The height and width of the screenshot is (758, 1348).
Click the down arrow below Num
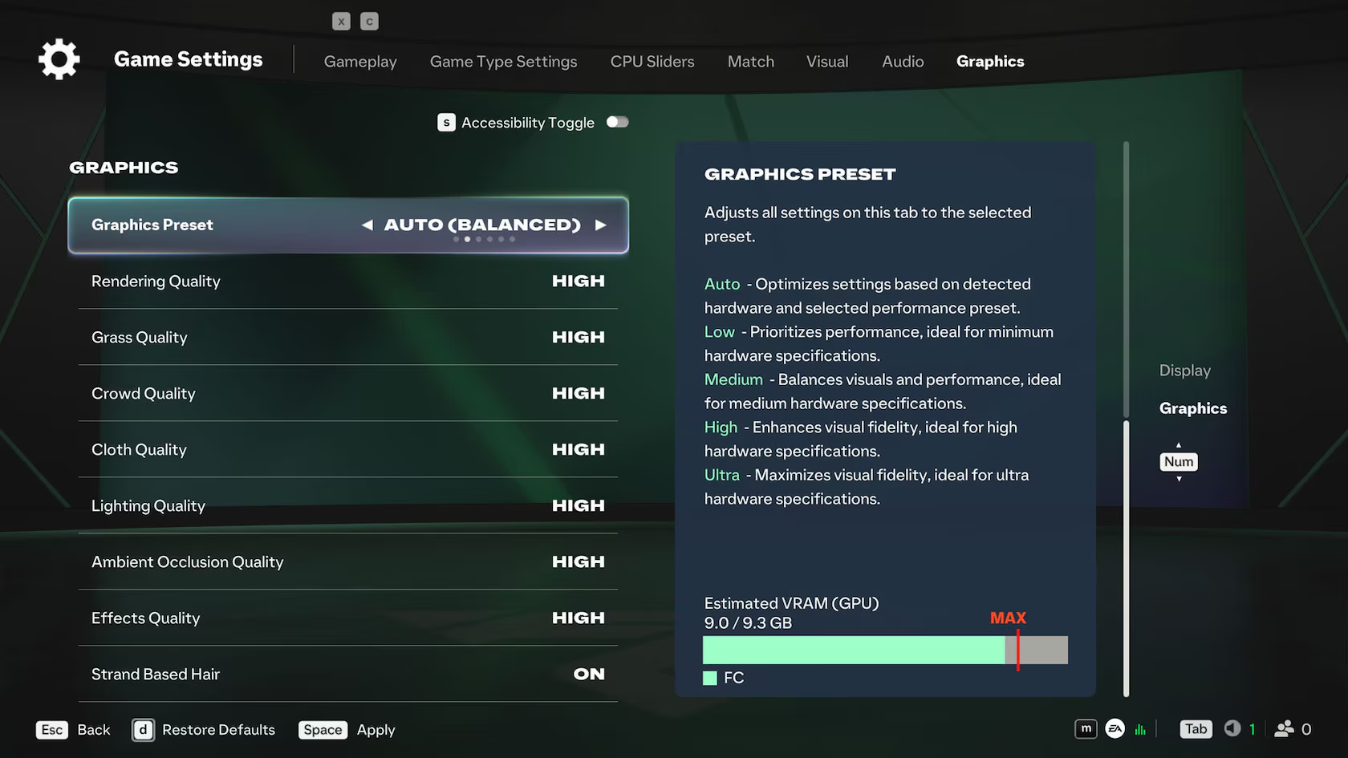click(1179, 479)
